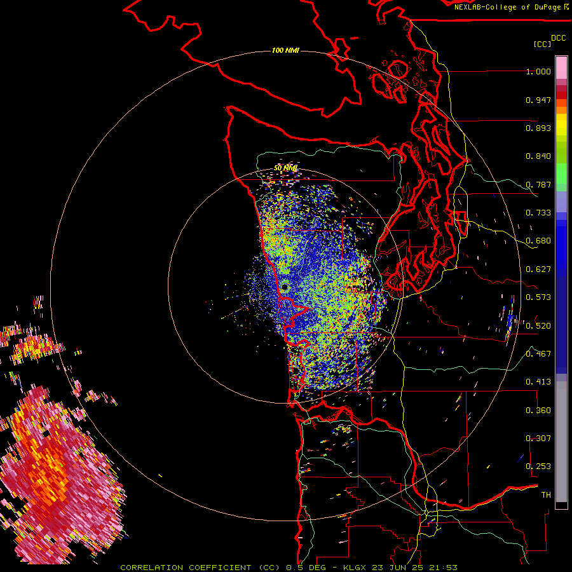Viewport: 572px width, 572px height.
Task: Click the 0.573 color scale value
Action: coord(538,297)
